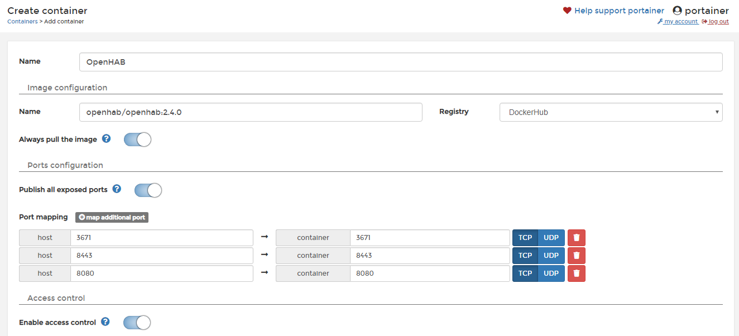
Task: Select UDP for the 8443 port mapping
Action: pyautogui.click(x=551, y=256)
